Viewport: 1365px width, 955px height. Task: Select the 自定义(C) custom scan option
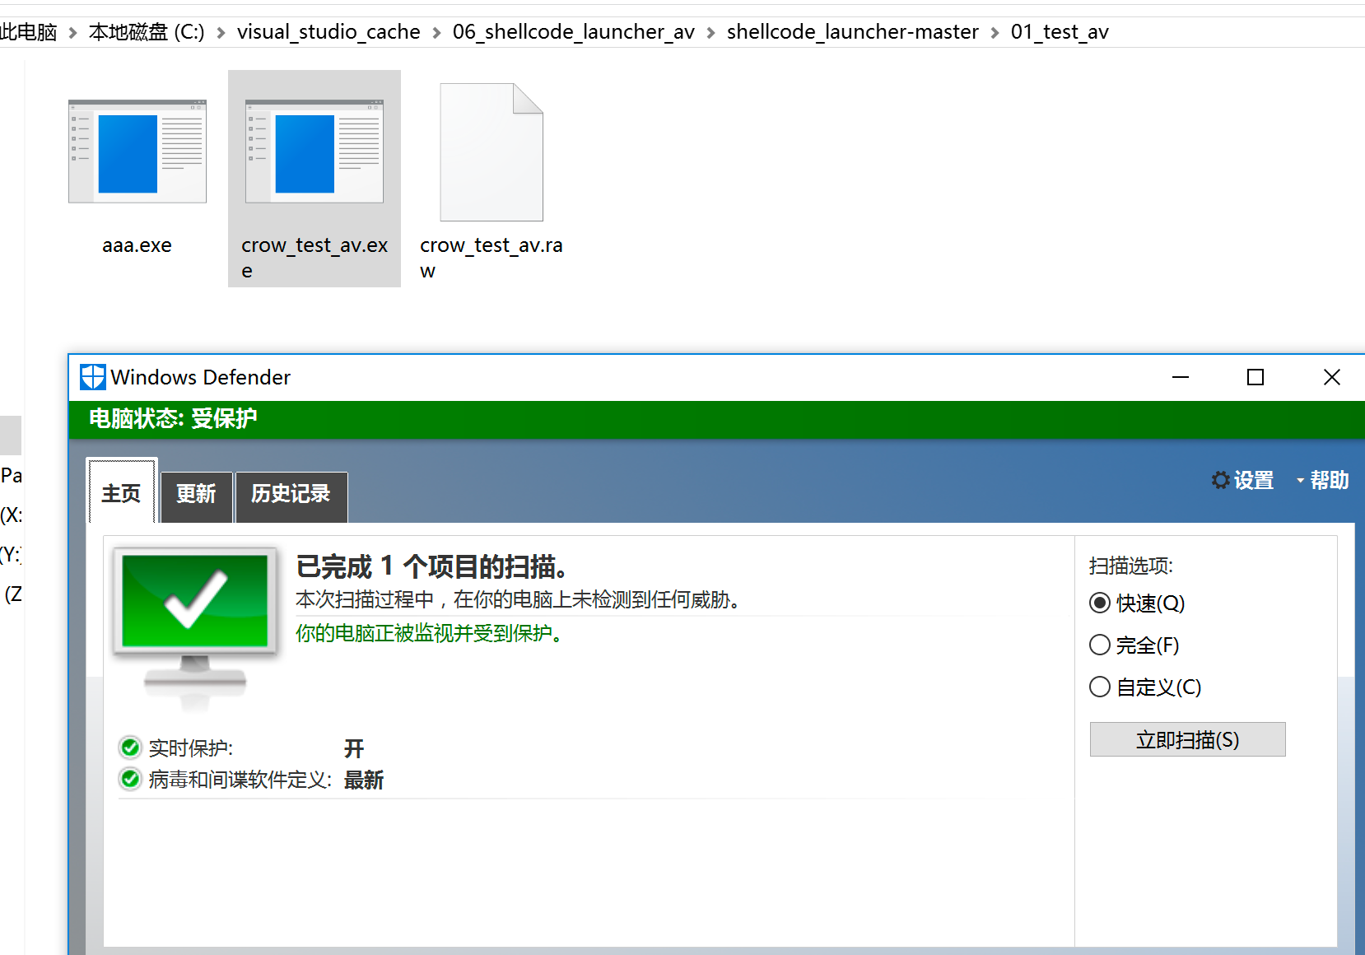[x=1100, y=687]
